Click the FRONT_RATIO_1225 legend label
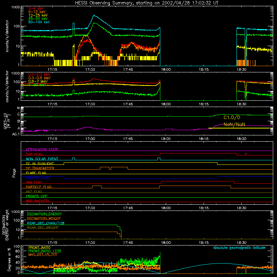The height and width of the screenshot is (277, 277). (x=45, y=251)
